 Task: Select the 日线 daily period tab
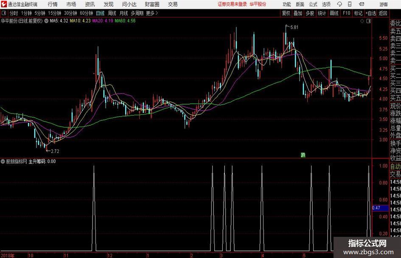tap(100, 13)
